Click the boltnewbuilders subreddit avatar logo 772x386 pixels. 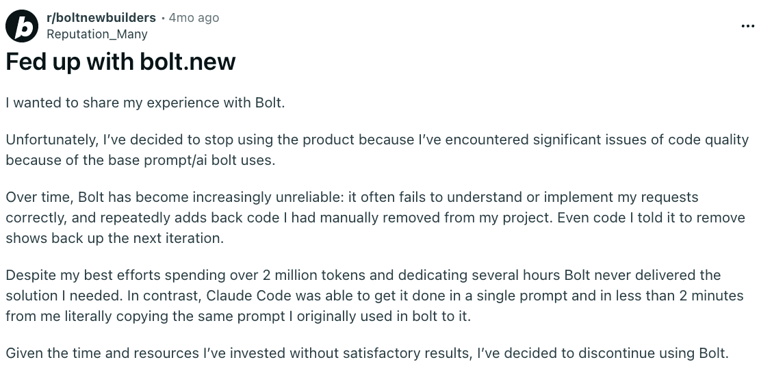22,26
